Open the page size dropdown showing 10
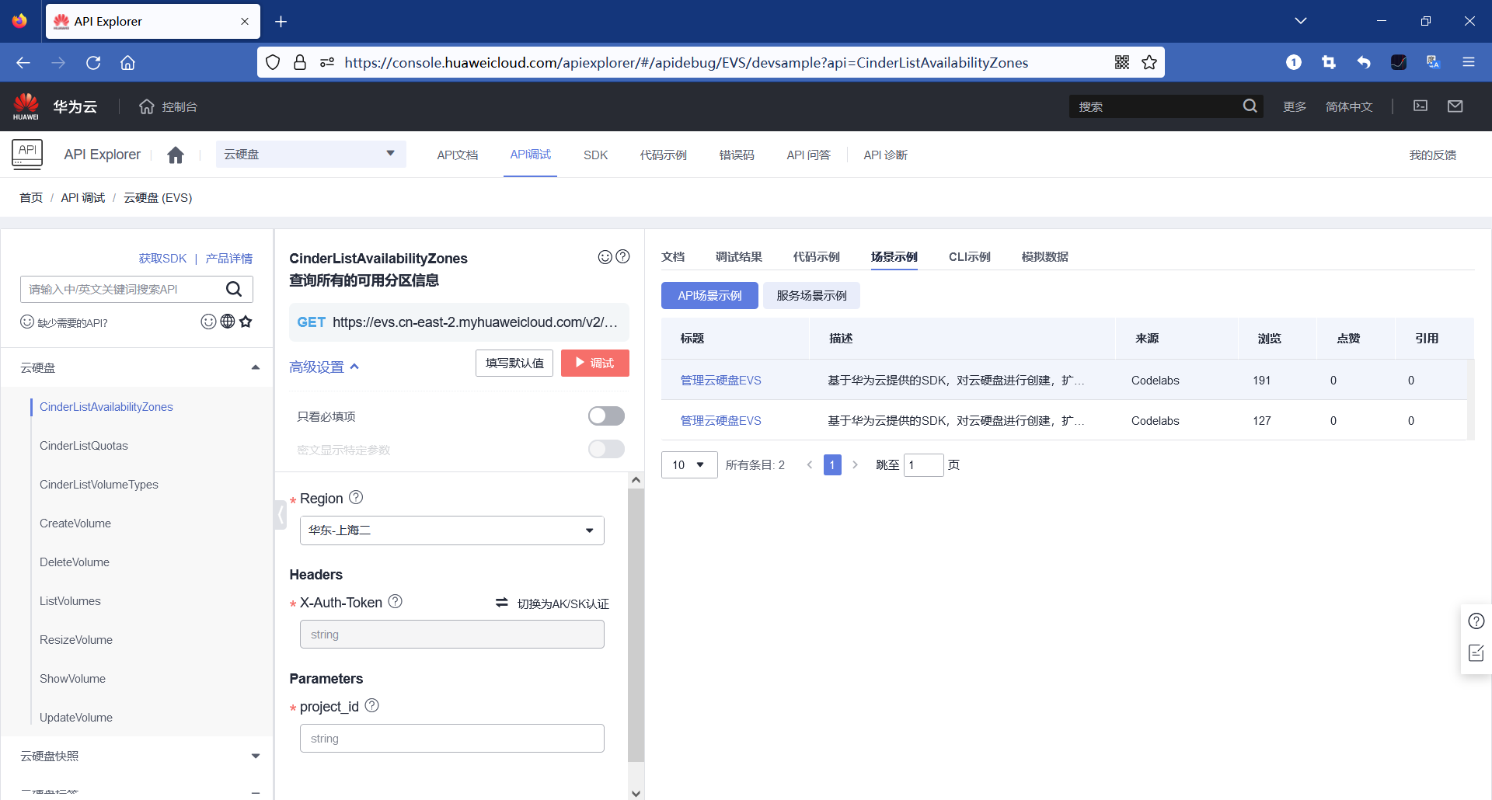The height and width of the screenshot is (800, 1492). click(x=688, y=464)
